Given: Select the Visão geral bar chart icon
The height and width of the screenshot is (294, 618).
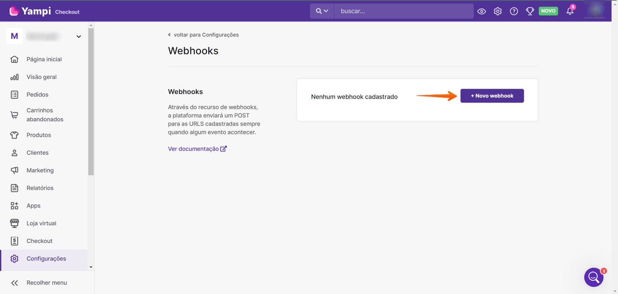Looking at the screenshot, I should [x=14, y=77].
